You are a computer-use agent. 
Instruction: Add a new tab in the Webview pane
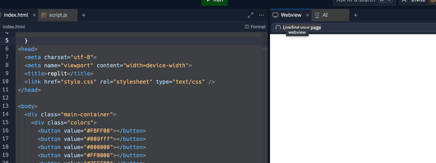pos(355,15)
